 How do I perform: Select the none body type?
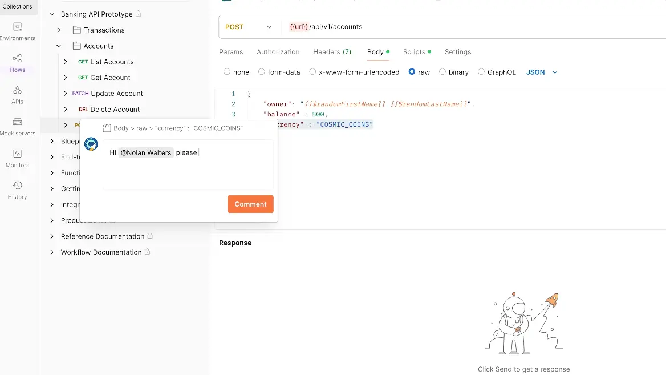[227, 72]
